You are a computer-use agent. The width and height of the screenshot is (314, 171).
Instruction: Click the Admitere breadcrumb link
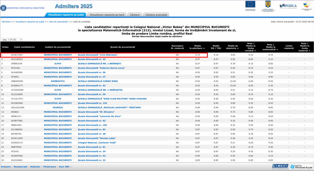tap(6, 22)
